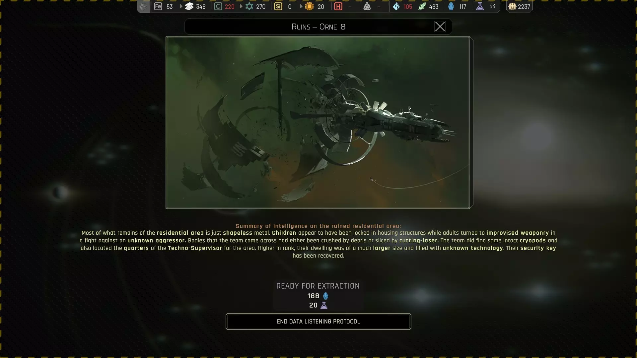The width and height of the screenshot is (637, 358).
Task: Expand the arrow between silicon and electronics
Action: (301, 6)
